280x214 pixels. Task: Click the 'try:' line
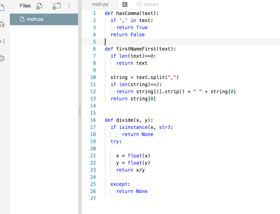116,141
